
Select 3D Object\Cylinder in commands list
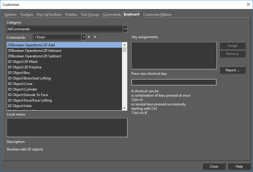[22, 89]
